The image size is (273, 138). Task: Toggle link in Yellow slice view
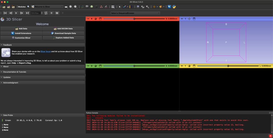pyautogui.click(x=189, y=66)
